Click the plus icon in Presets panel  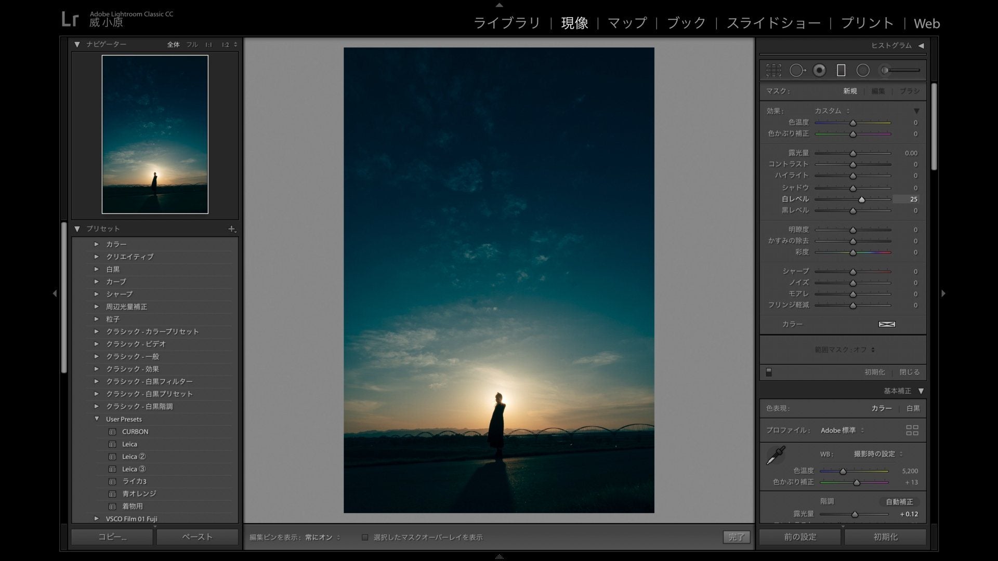(x=232, y=229)
